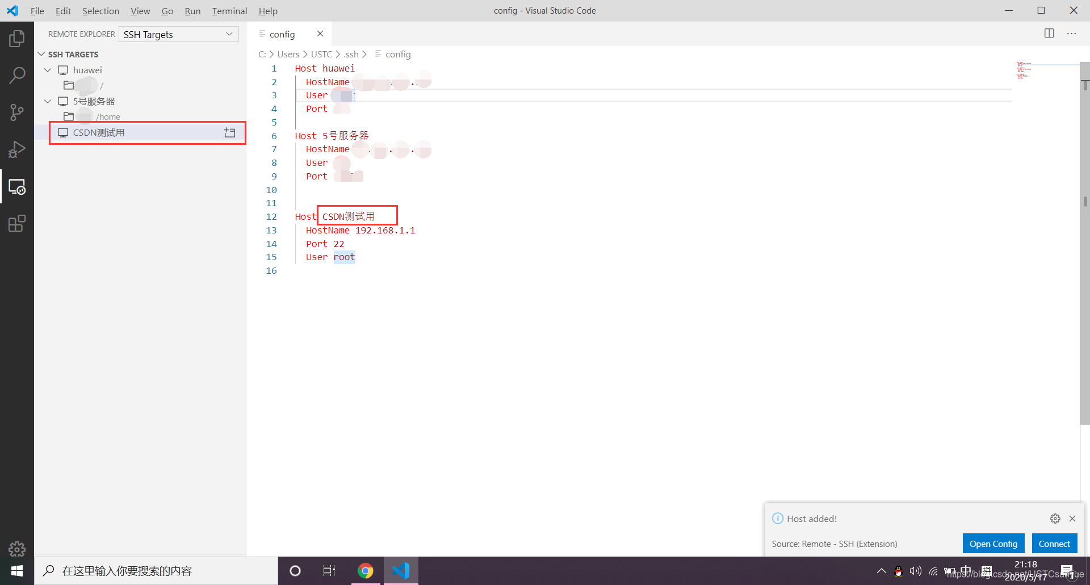Click Port 22 on line 14
1090x585 pixels.
coord(325,244)
